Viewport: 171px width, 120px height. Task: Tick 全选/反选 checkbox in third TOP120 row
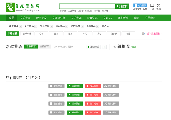point(51,104)
